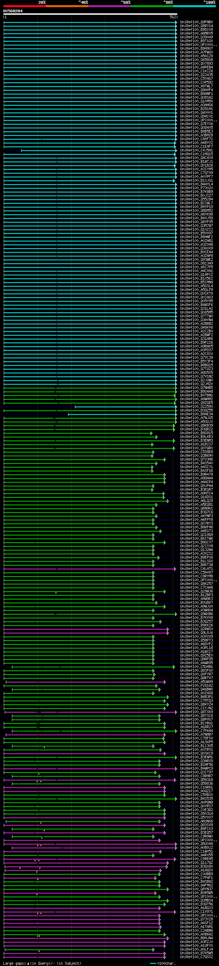Select the UniRef100_Q10M50 label
This screenshot has height=966, width=219.
(x=196, y=101)
